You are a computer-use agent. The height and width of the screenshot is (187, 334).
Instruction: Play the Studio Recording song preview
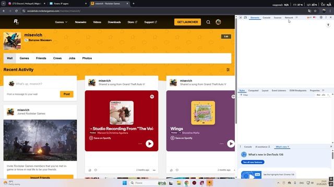150,143
